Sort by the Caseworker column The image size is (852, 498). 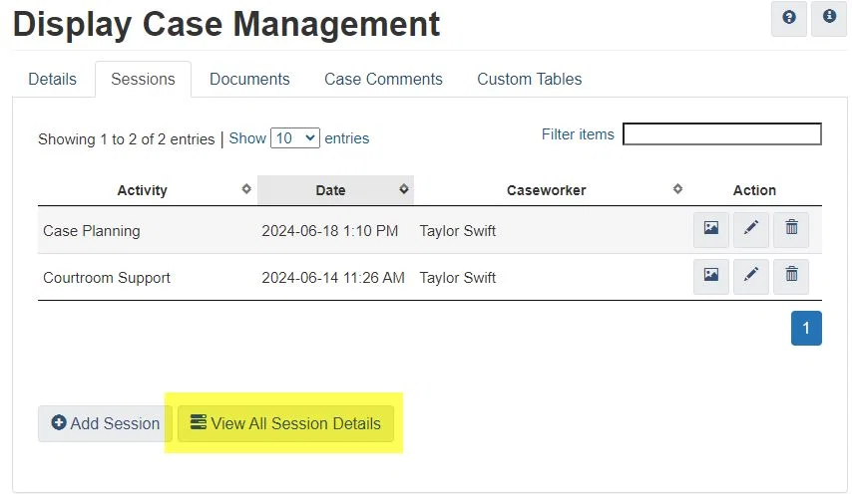[x=547, y=190]
